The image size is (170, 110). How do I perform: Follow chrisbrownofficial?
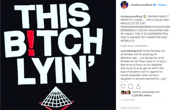click(x=162, y=5)
